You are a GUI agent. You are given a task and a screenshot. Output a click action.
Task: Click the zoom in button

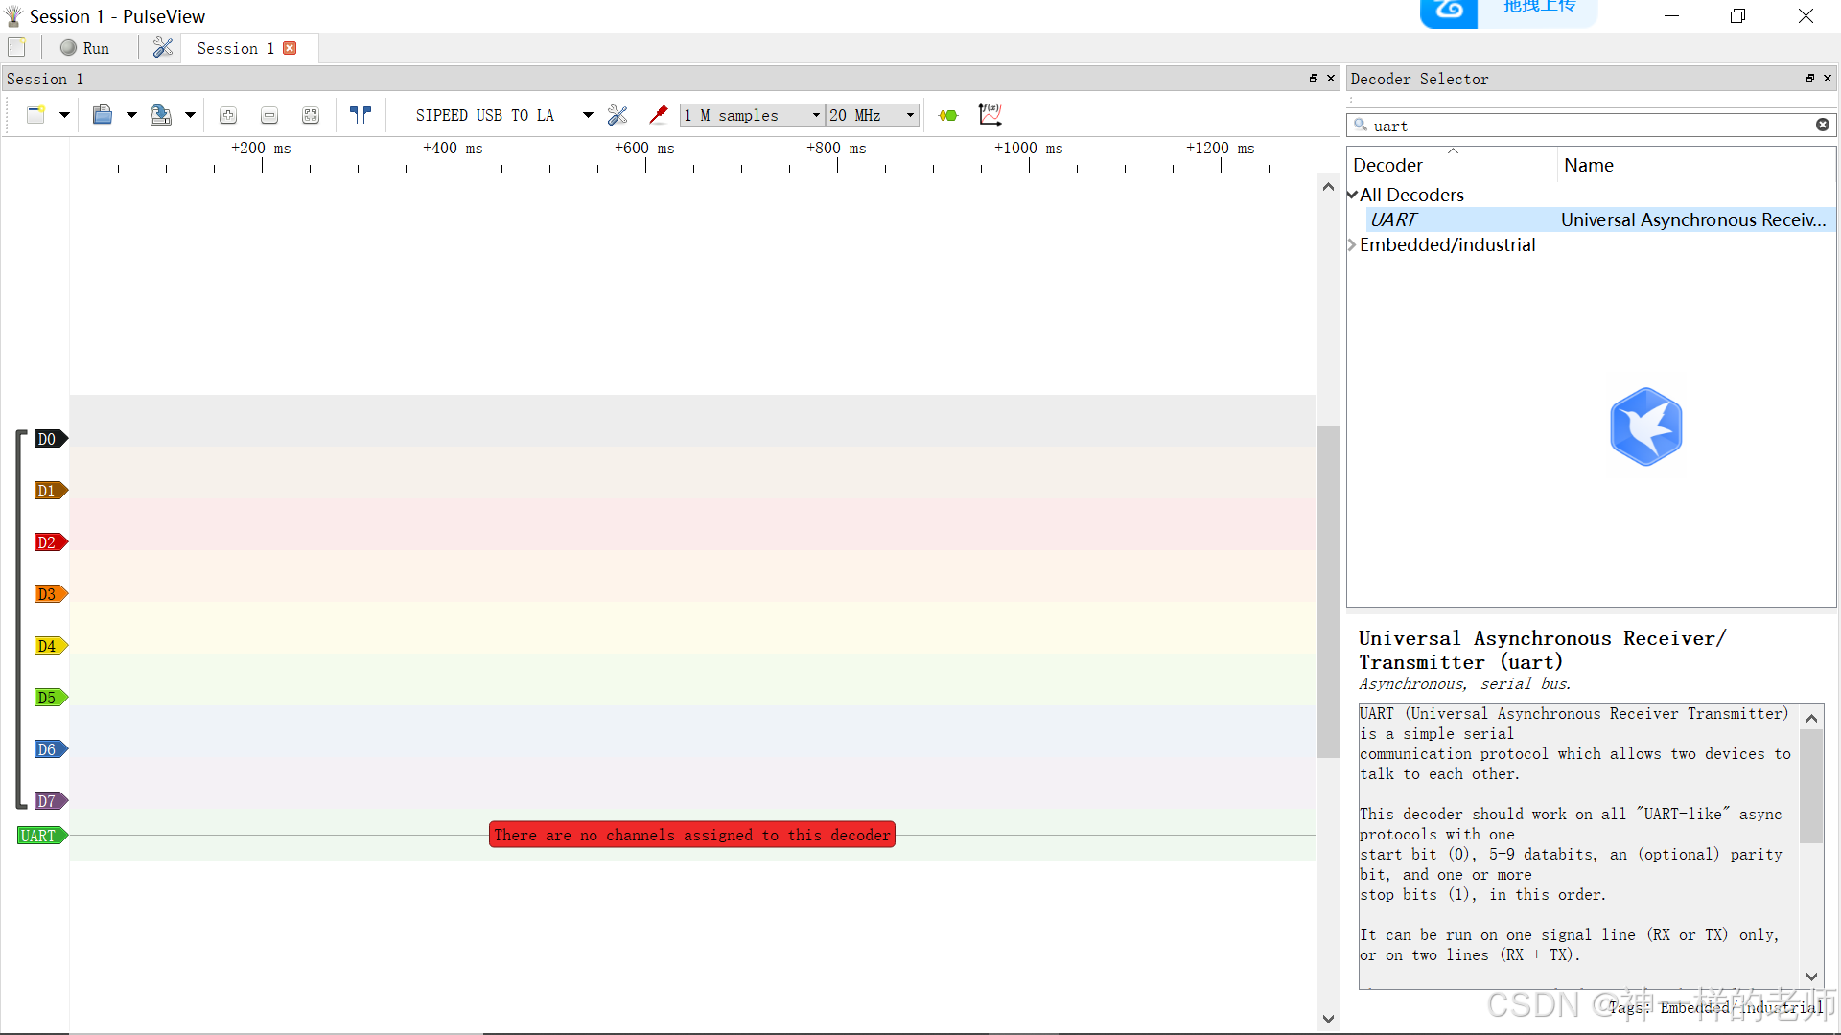pos(228,115)
